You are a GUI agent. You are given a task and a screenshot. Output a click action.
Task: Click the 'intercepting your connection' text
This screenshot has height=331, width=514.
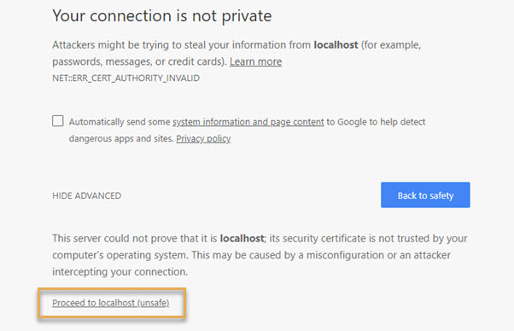coord(120,272)
